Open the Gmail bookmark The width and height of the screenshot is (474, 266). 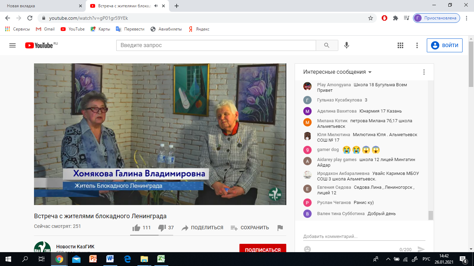(45, 29)
